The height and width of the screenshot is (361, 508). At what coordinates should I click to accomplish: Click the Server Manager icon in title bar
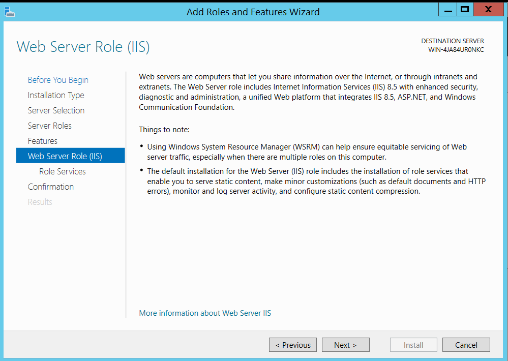pos(9,12)
